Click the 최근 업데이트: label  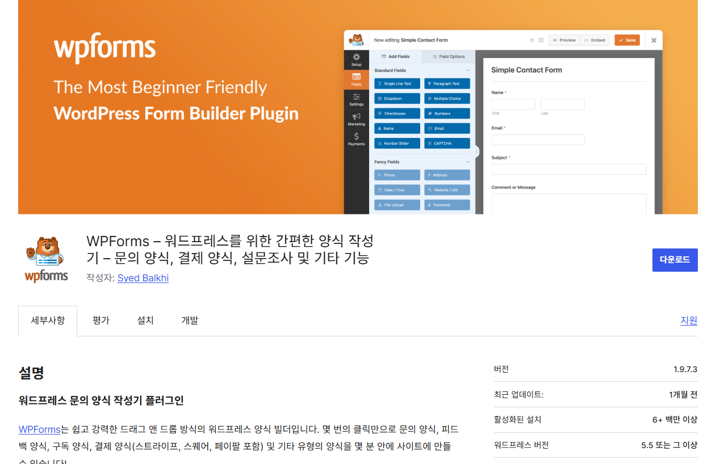[518, 394]
